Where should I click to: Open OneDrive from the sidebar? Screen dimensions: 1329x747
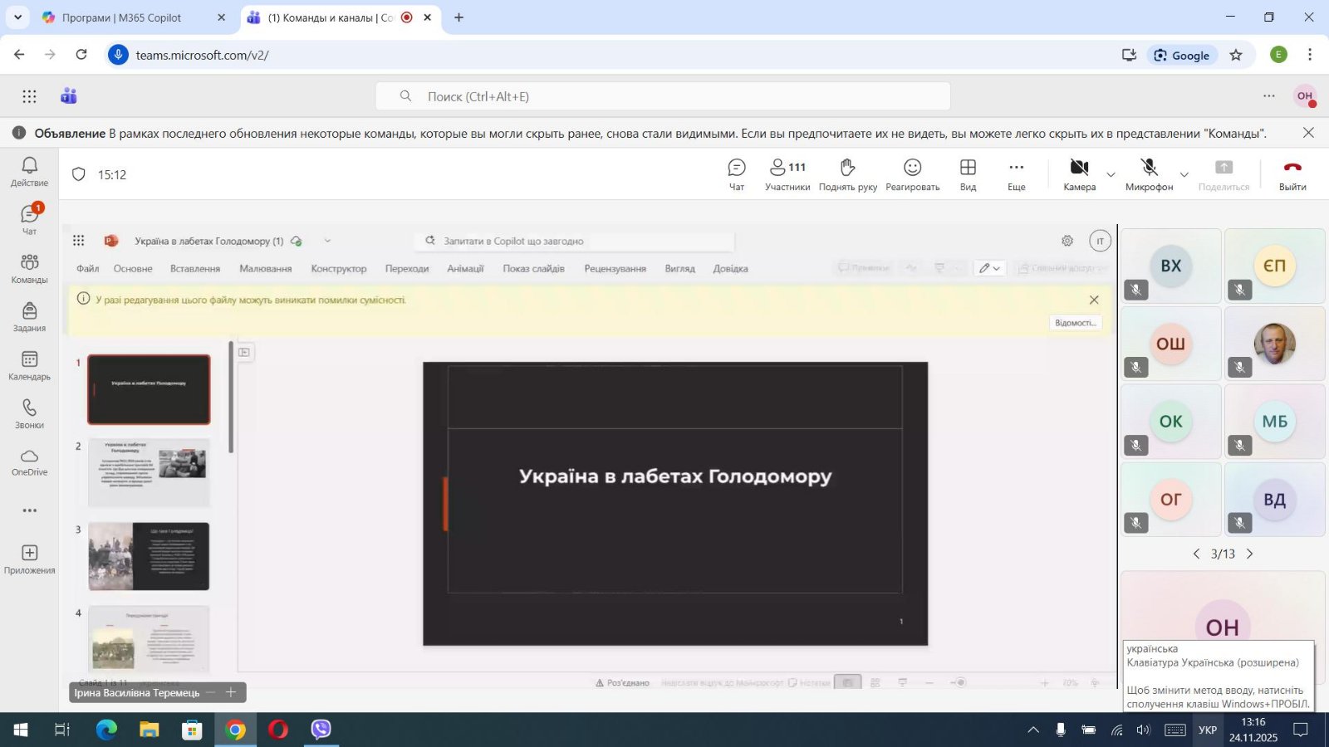[29, 462]
